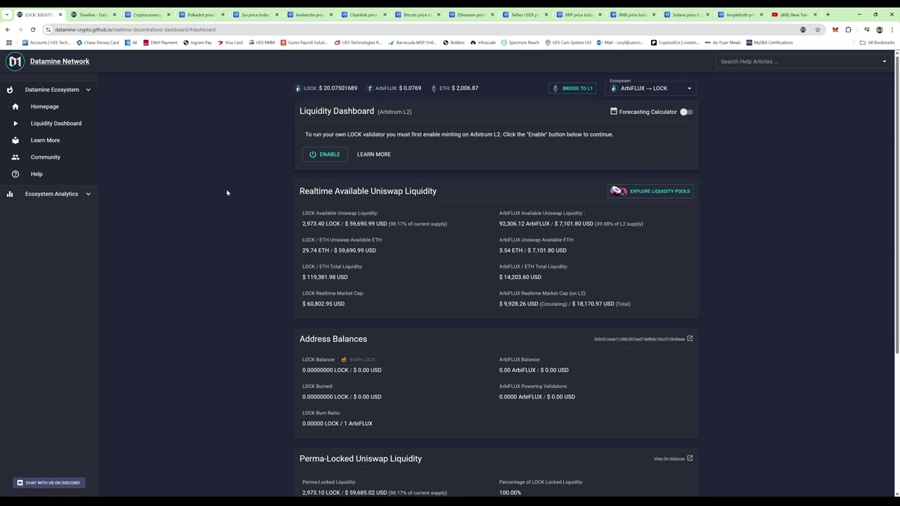Open the CryptosRUs bookmark
Image resolution: width=900 pixels, height=506 pixels.
674,43
